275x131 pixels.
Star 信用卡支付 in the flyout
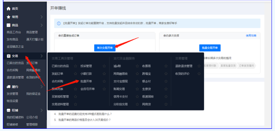[137, 96]
